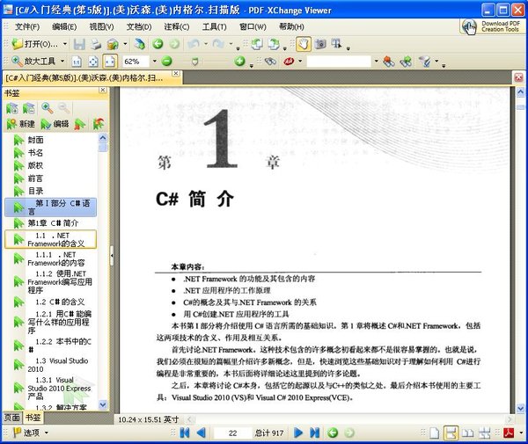Click the Actual Size 1:1 icon
The width and height of the screenshot is (528, 444).
point(77,62)
